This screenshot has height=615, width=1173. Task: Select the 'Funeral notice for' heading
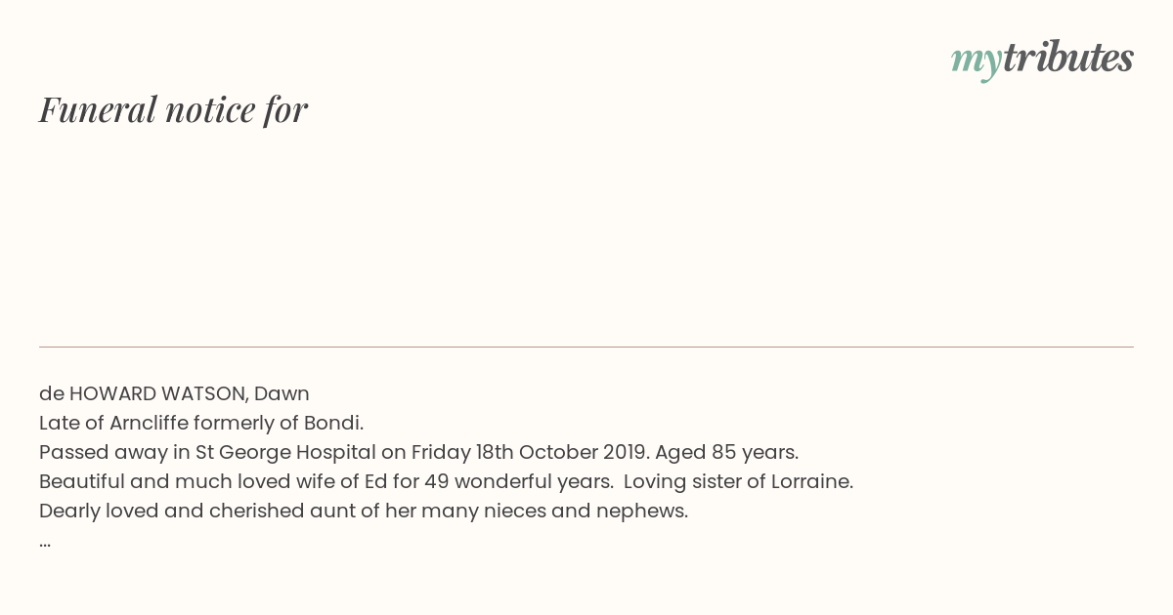tap(173, 109)
